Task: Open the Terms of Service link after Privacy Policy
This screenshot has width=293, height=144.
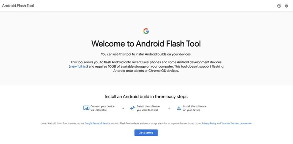Action: click(230, 123)
